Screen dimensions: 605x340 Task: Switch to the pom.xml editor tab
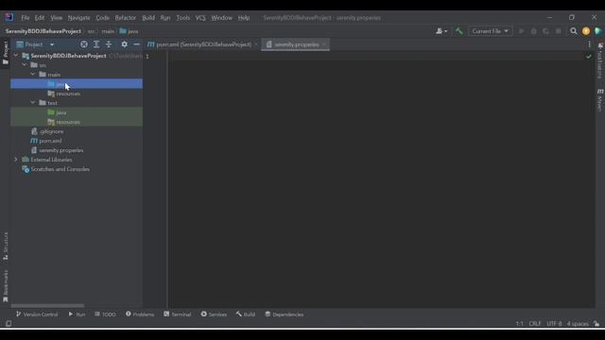pyautogui.click(x=199, y=44)
